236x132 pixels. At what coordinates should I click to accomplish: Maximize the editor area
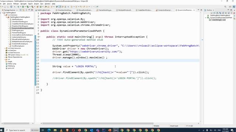201,10
